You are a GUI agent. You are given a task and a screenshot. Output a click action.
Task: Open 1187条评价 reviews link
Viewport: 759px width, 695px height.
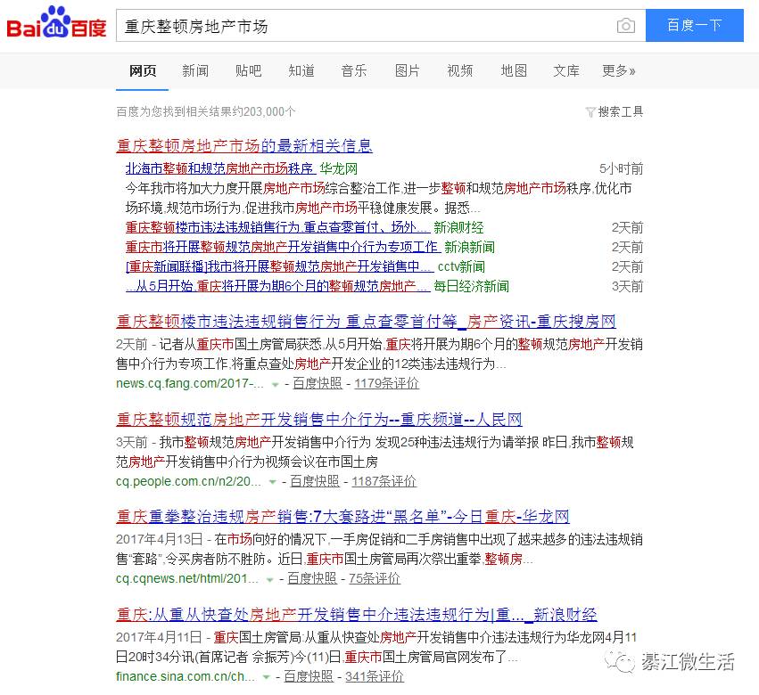pyautogui.click(x=384, y=481)
